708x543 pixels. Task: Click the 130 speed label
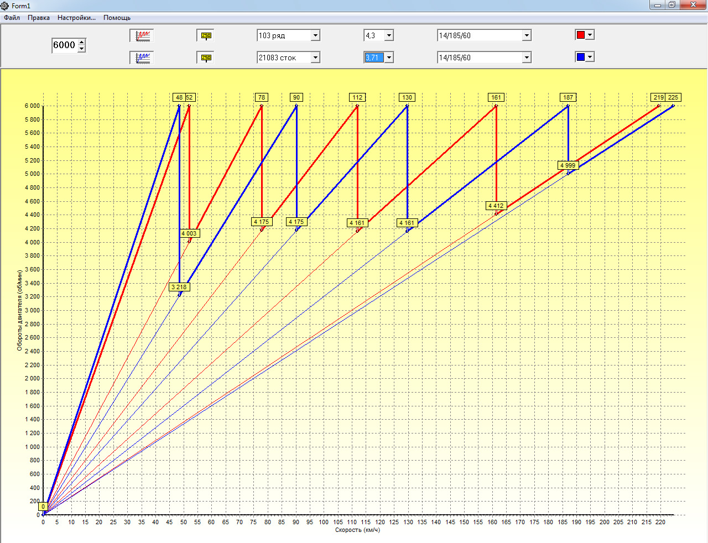407,97
